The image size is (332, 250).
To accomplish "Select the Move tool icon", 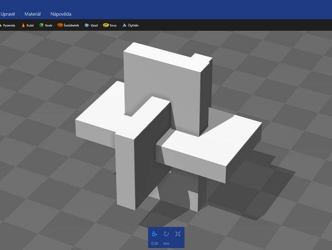I will 154,234.
